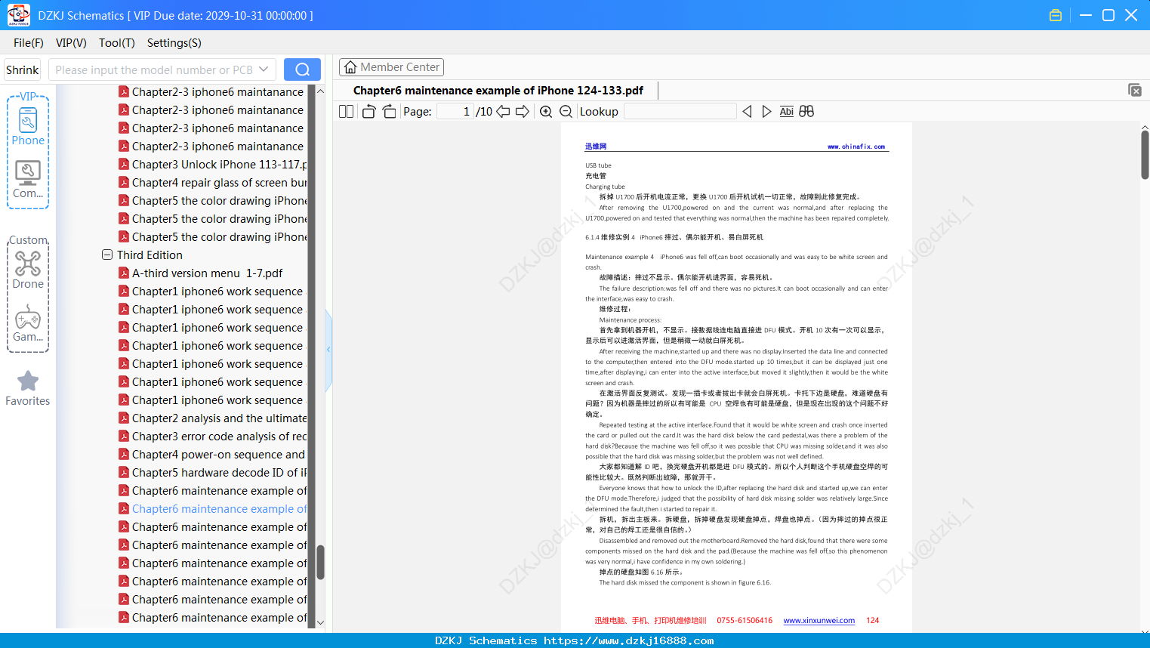Open the File(F) menu
Image resolution: width=1150 pixels, height=648 pixels.
point(29,43)
